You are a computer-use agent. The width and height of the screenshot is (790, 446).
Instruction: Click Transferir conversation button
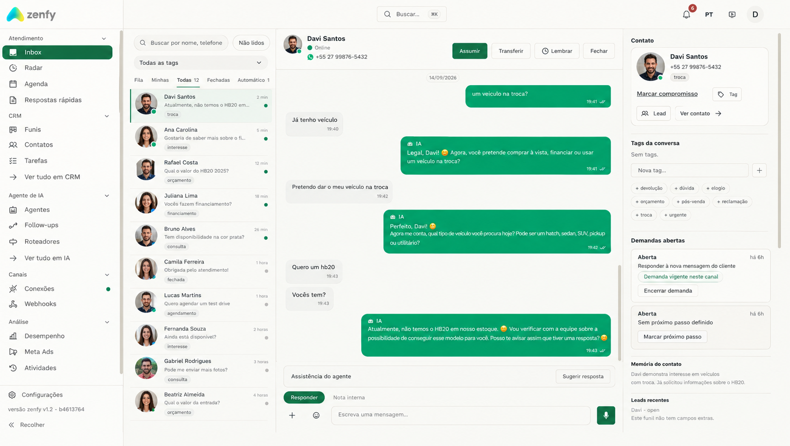(511, 51)
